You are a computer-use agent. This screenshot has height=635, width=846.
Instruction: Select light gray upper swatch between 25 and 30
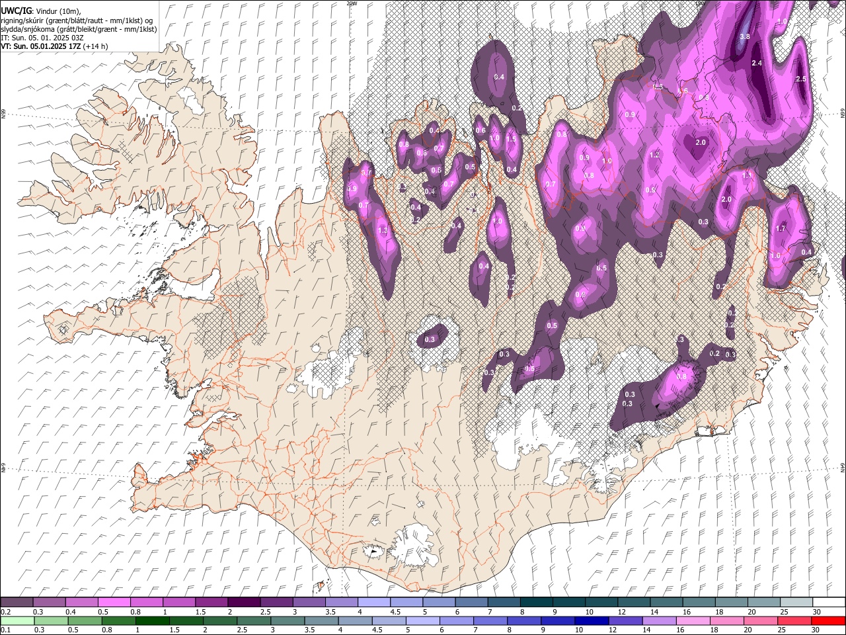(796, 602)
